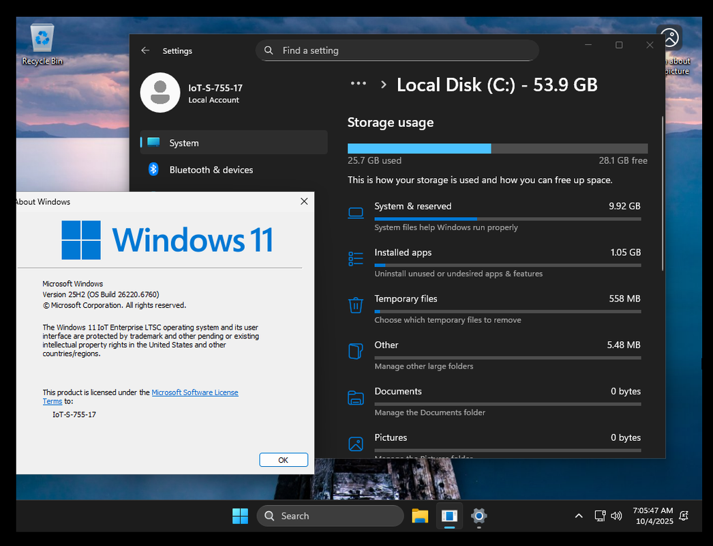This screenshot has width=713, height=546.
Task: Click the 'Storage usage' heading
Action: [391, 122]
